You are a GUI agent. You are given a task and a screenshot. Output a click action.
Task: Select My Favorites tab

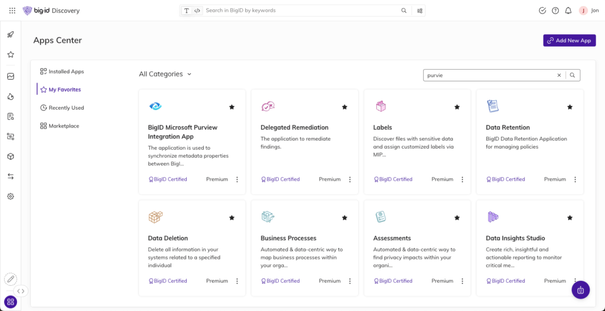click(x=61, y=90)
